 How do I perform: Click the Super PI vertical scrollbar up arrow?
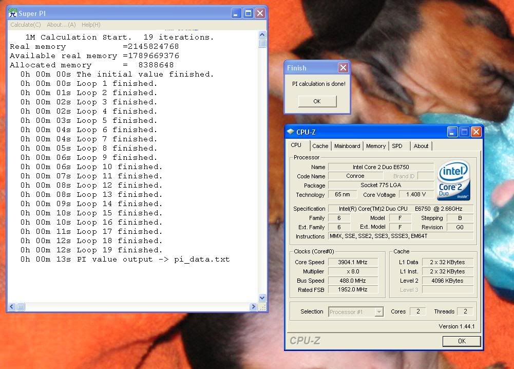[x=262, y=34]
